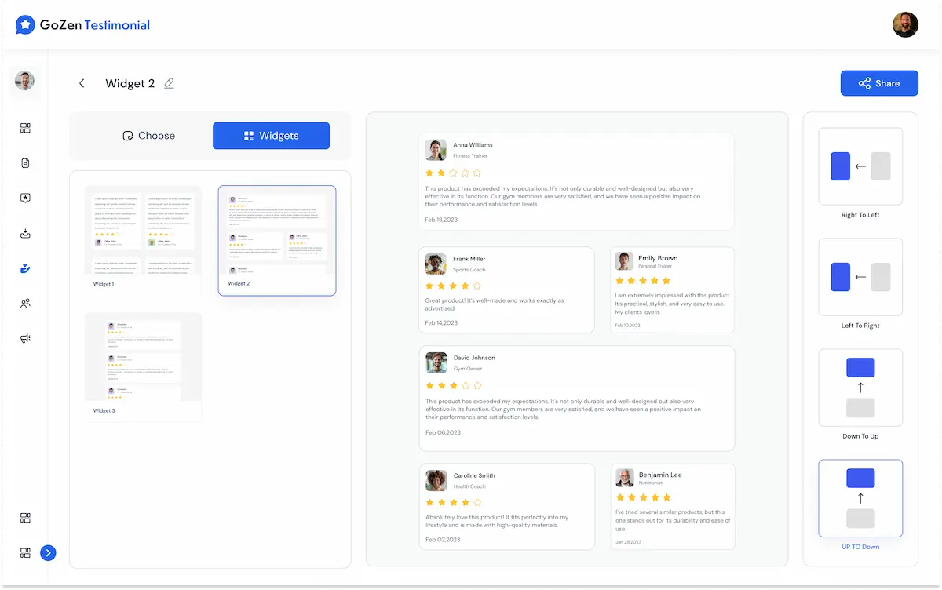Click the Fitness Trainer subtitle
The image size is (942, 590).
pos(470,156)
